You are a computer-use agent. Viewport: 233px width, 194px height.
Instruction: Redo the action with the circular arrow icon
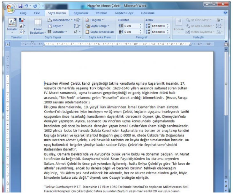point(35,6)
